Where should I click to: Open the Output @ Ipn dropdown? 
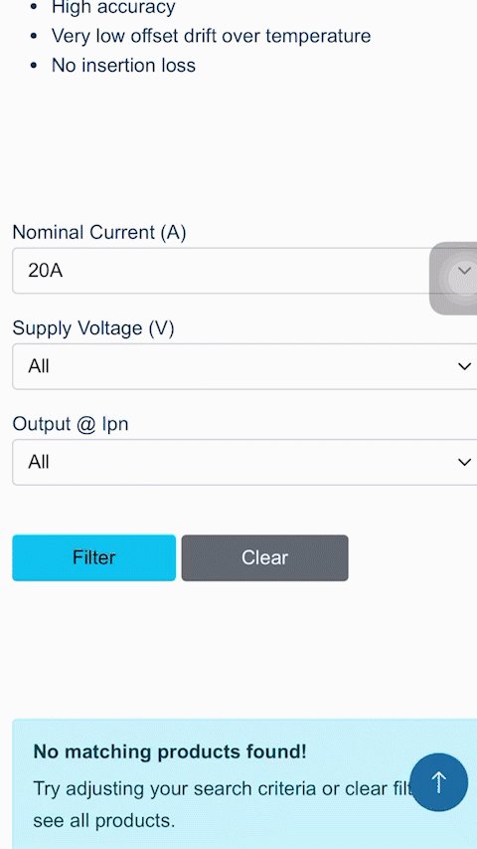pyautogui.click(x=244, y=462)
